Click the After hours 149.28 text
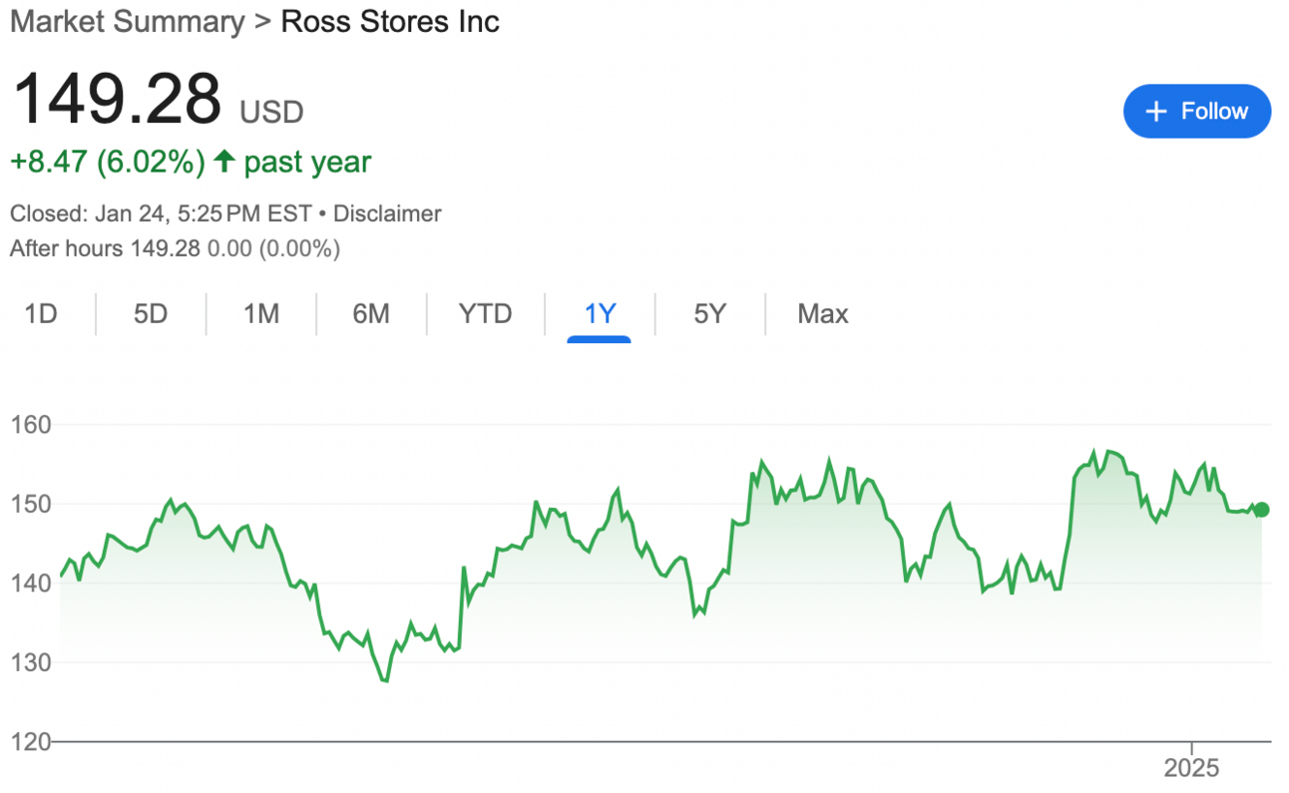This screenshot has height=793, width=1289. [105, 248]
